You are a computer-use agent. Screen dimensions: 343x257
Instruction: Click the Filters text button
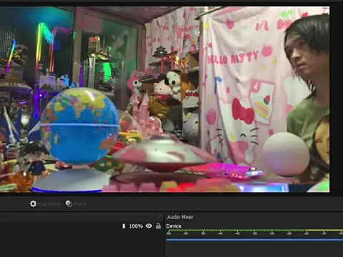point(79,204)
